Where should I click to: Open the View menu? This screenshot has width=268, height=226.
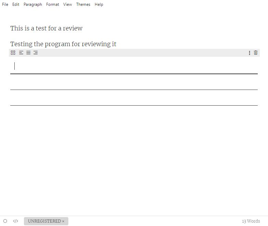[68, 4]
